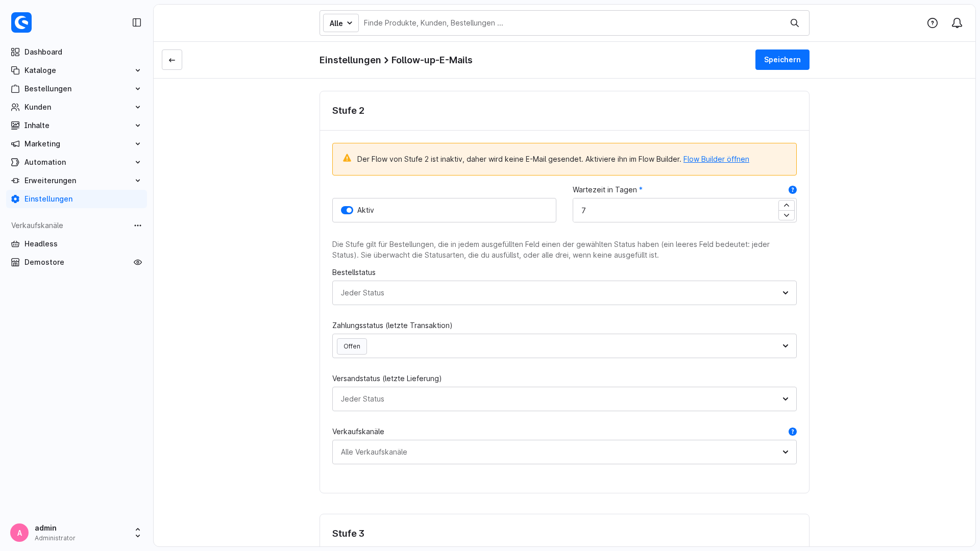Go back using the arrow button
The width and height of the screenshot is (980, 551).
(x=172, y=60)
